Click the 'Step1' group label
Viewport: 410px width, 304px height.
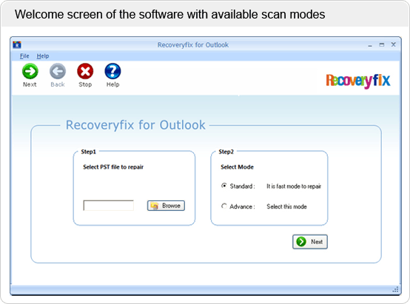[89, 152]
